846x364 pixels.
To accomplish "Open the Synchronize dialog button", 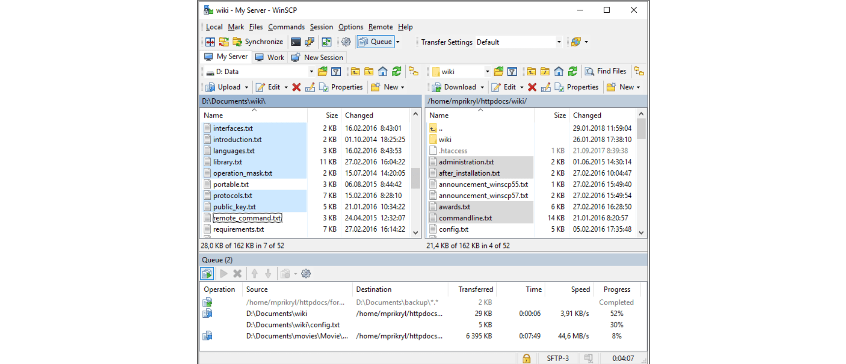I will 258,42.
